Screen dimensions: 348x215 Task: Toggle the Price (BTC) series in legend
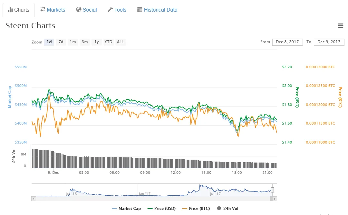point(196,208)
